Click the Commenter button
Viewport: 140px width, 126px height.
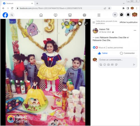pyautogui.click(x=127, y=53)
